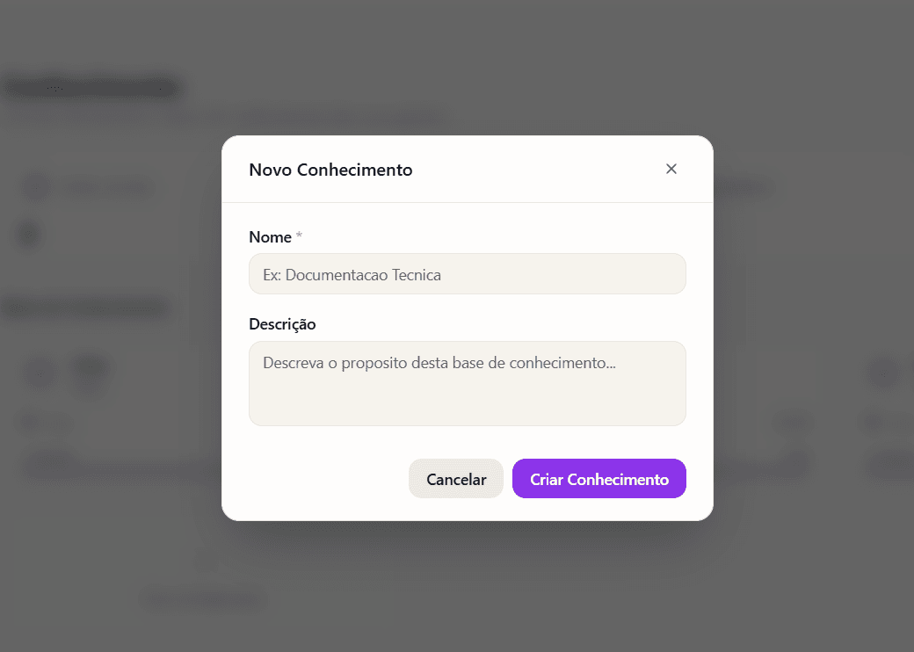Focus the Nome text field

[x=467, y=274]
